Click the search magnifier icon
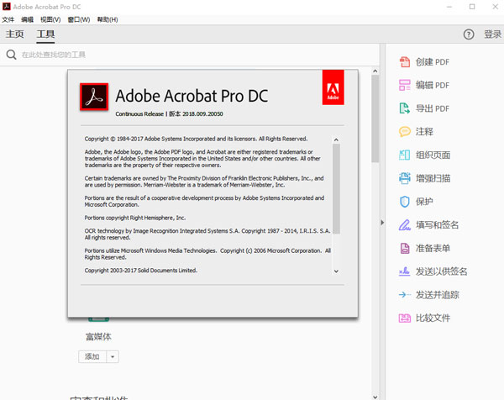Image resolution: width=504 pixels, height=400 pixels. coord(11,55)
